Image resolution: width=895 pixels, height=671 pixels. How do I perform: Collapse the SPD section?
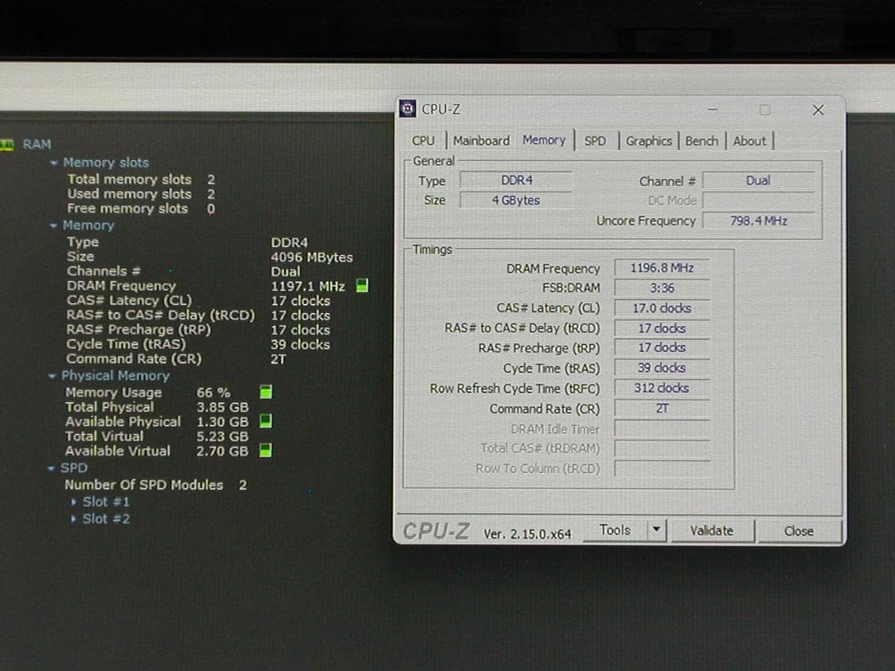pos(55,467)
